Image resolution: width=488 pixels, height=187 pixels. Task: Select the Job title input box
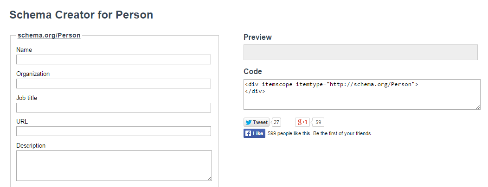click(x=114, y=107)
